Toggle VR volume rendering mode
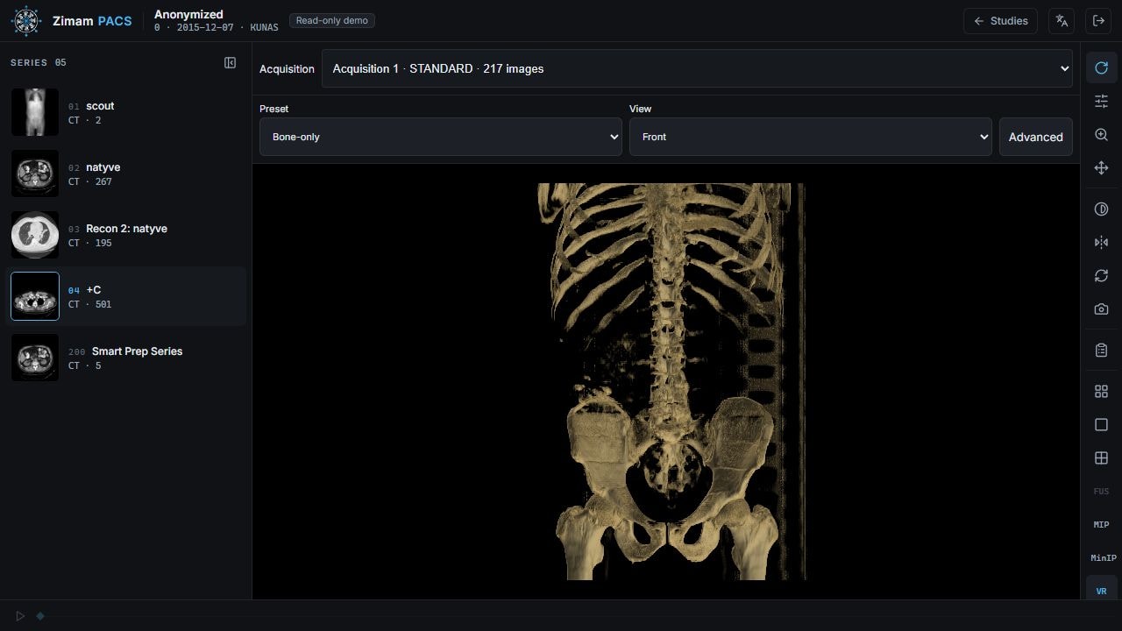Screen dimensions: 1122x631 tap(1101, 590)
